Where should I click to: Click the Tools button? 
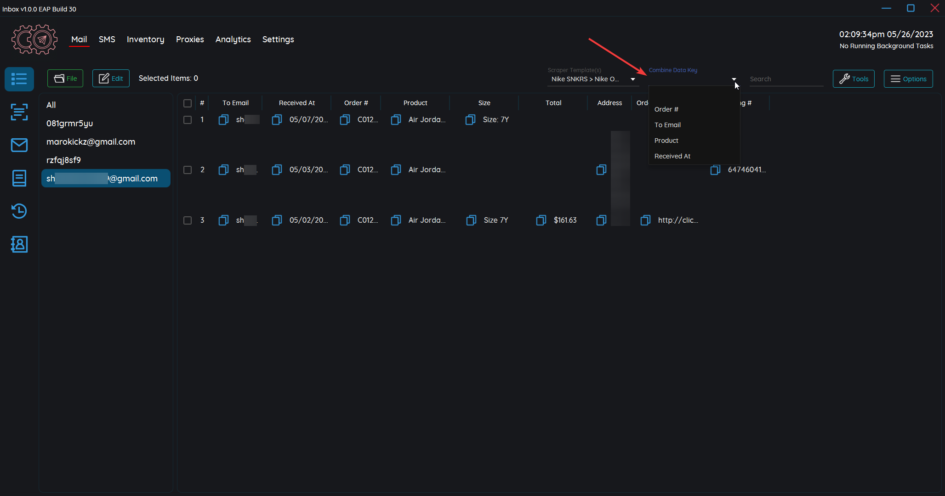coord(854,79)
